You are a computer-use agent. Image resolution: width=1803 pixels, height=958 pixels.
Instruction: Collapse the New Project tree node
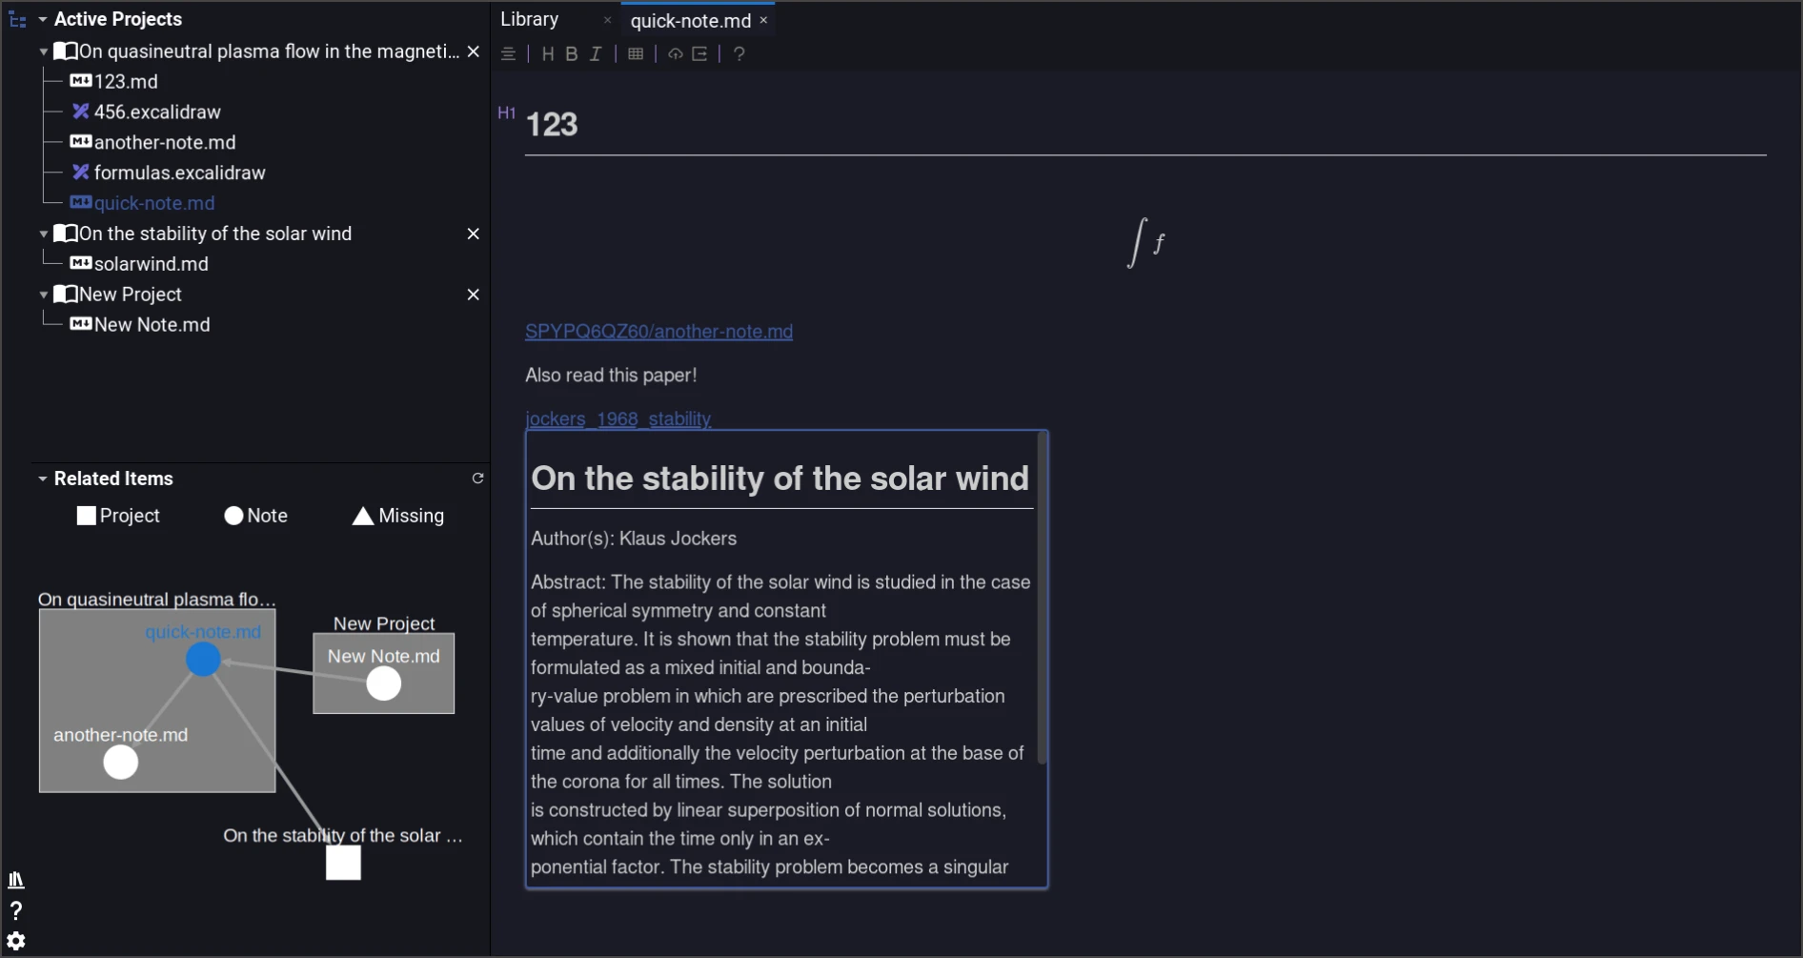coord(44,295)
